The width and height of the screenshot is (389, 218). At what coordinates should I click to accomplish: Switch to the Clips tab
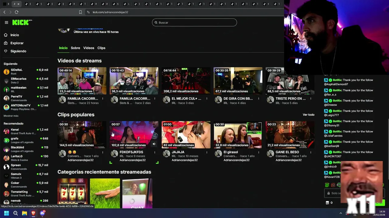101,48
